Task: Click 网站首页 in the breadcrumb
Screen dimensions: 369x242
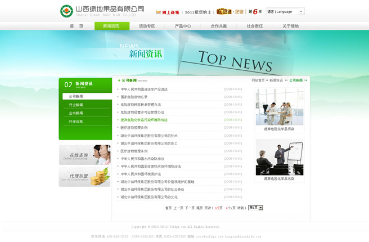Action: pyautogui.click(x=258, y=80)
